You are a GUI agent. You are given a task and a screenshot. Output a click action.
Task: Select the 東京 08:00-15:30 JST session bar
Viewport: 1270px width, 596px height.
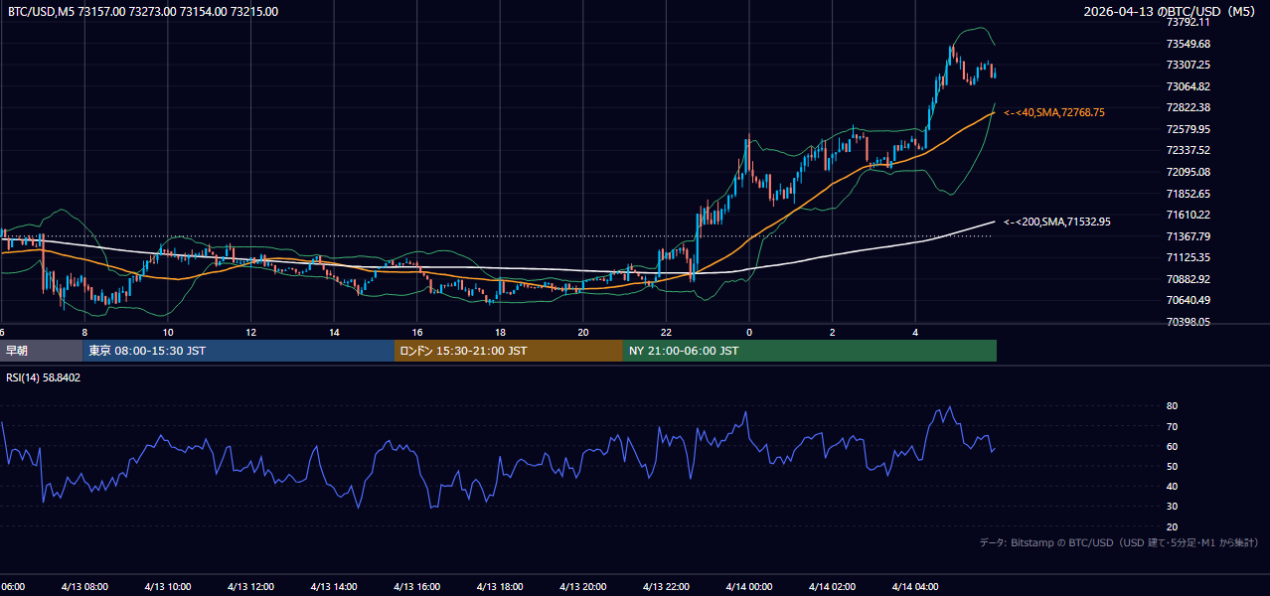[238, 351]
